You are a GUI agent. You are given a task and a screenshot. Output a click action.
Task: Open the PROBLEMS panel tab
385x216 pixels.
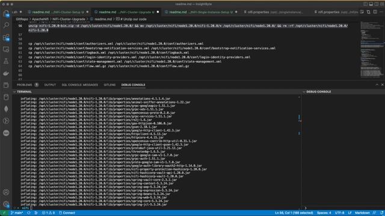(24, 85)
